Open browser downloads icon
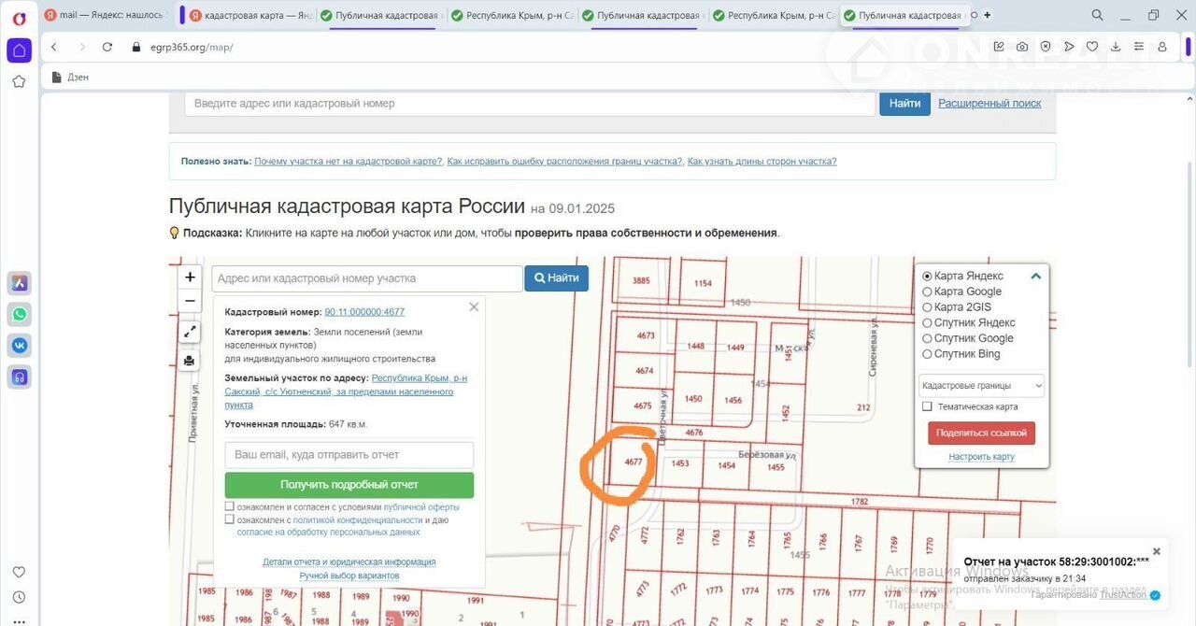Image resolution: width=1196 pixels, height=626 pixels. [1115, 47]
